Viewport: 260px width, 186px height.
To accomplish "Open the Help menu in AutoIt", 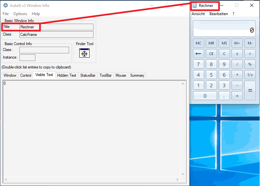I will (x=36, y=14).
